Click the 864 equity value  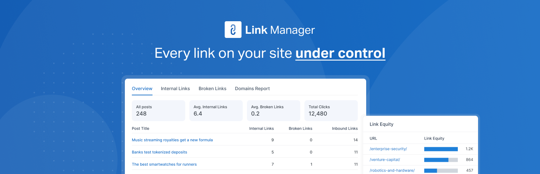[470, 160]
